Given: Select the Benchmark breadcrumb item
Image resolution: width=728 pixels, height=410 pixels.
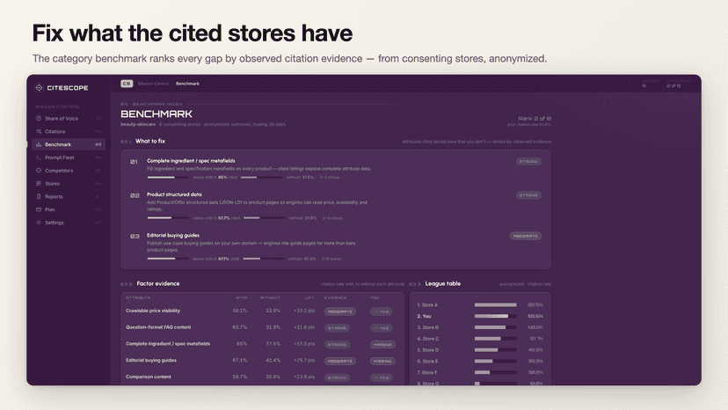Looking at the screenshot, I should 187,84.
